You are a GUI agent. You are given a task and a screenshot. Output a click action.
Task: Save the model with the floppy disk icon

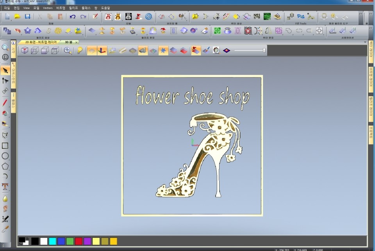click(x=27, y=16)
